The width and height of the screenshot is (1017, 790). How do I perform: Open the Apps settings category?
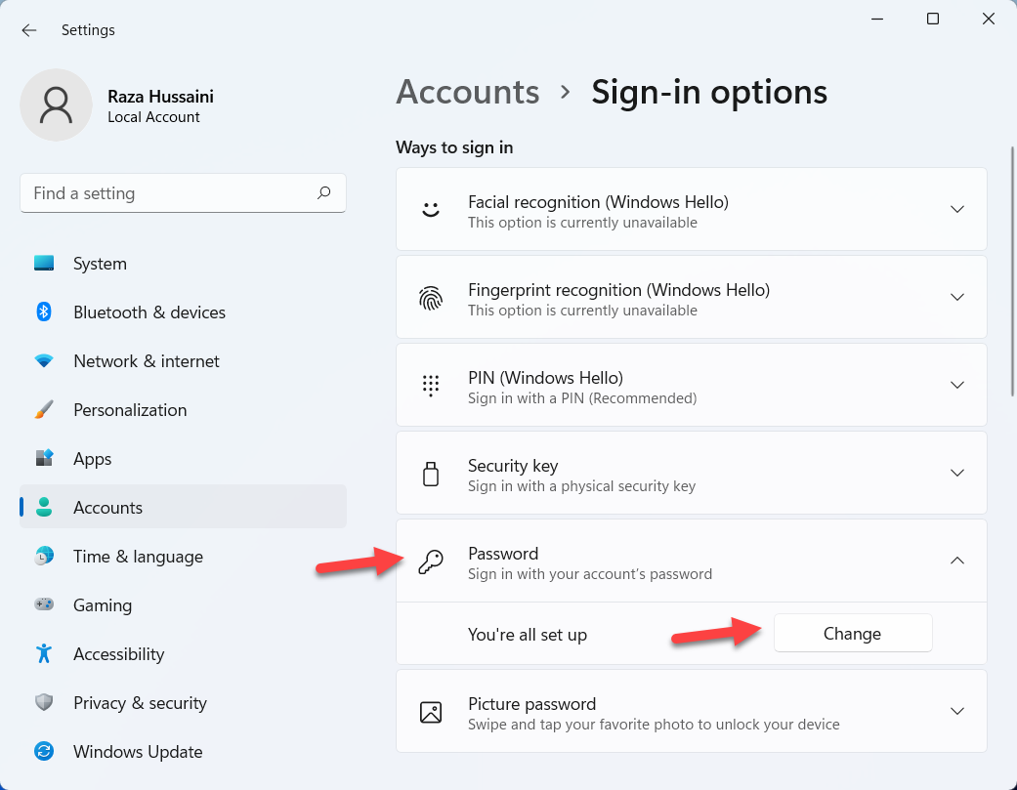93,459
